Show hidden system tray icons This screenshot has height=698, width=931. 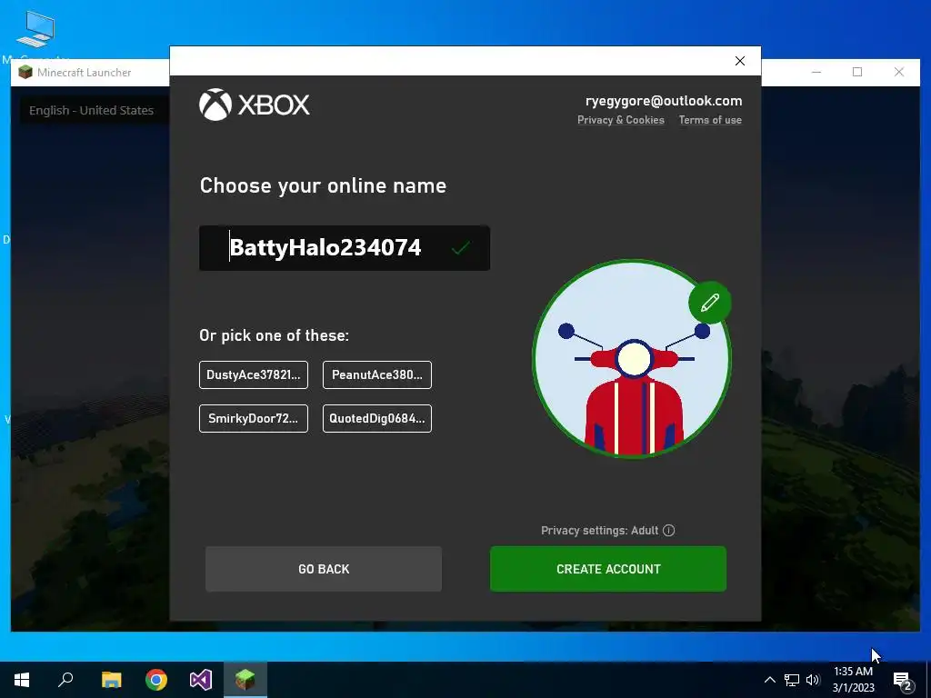coord(769,680)
